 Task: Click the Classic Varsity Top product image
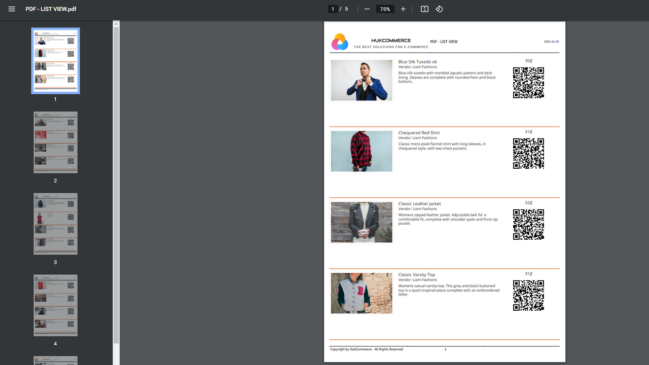coord(361,293)
